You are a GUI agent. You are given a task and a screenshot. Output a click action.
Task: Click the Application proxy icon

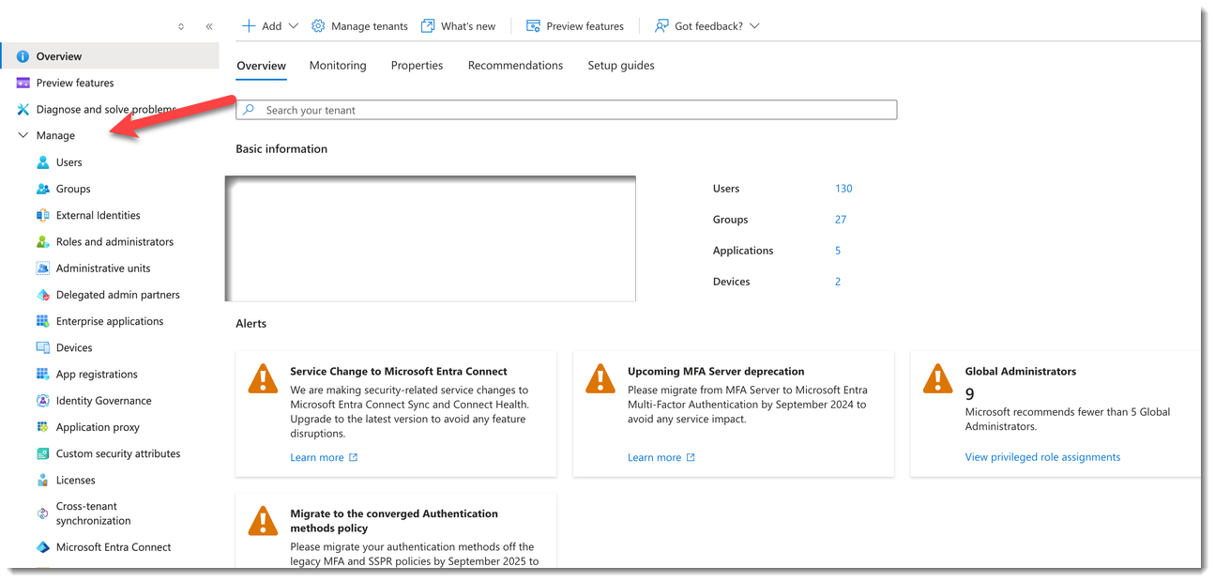pos(43,426)
